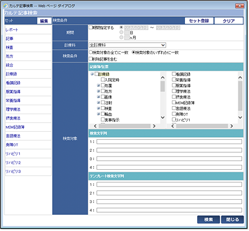249x231 pixels.
Task: Check the 身障OT checkbox in right list
Action: (174, 114)
